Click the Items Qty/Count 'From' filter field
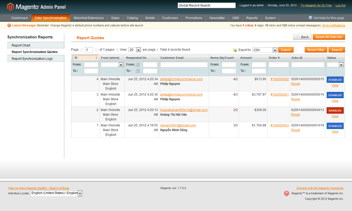The width and height of the screenshot is (352, 211). 229,65
